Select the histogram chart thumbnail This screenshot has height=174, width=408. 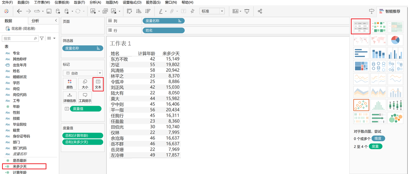(378, 105)
